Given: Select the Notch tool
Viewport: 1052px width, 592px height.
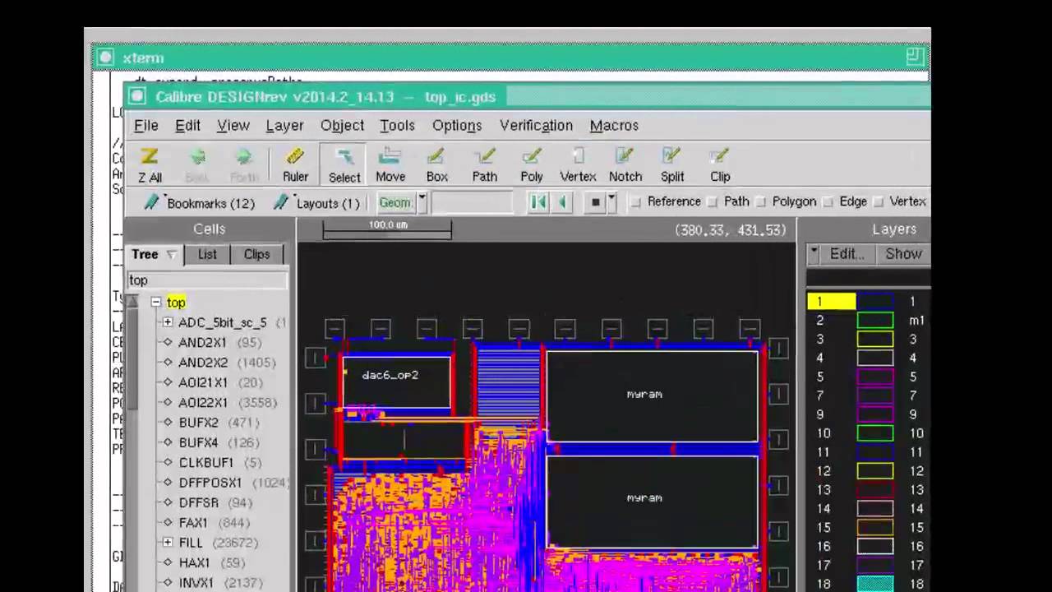Looking at the screenshot, I should [x=625, y=164].
